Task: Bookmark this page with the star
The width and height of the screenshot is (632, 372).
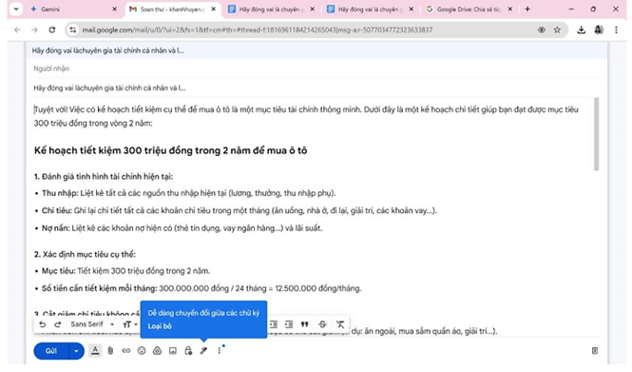Action: pos(557,29)
